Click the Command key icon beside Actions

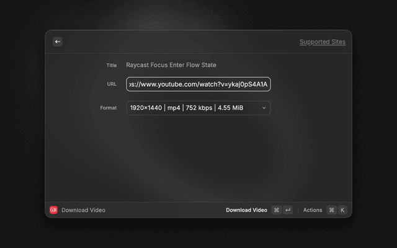click(331, 210)
